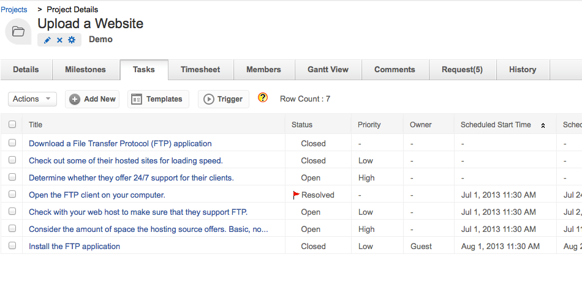Viewport: 582px width, 306px height.
Task: Go to Projects breadcrumb link
Action: point(14,10)
